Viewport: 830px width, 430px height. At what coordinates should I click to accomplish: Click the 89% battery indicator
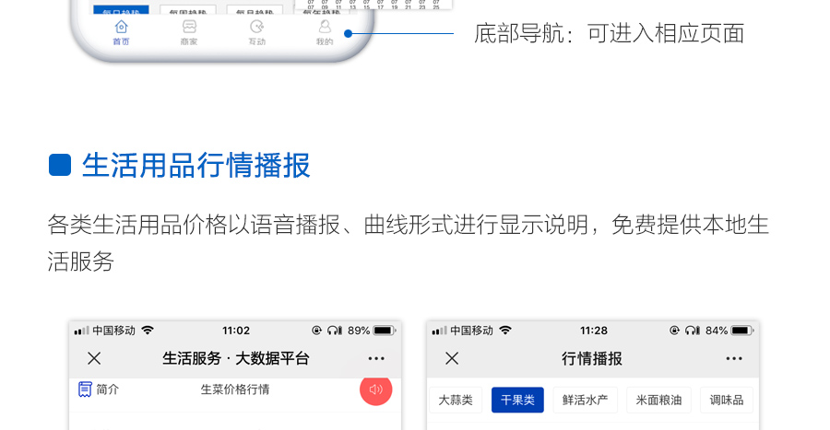(x=372, y=331)
